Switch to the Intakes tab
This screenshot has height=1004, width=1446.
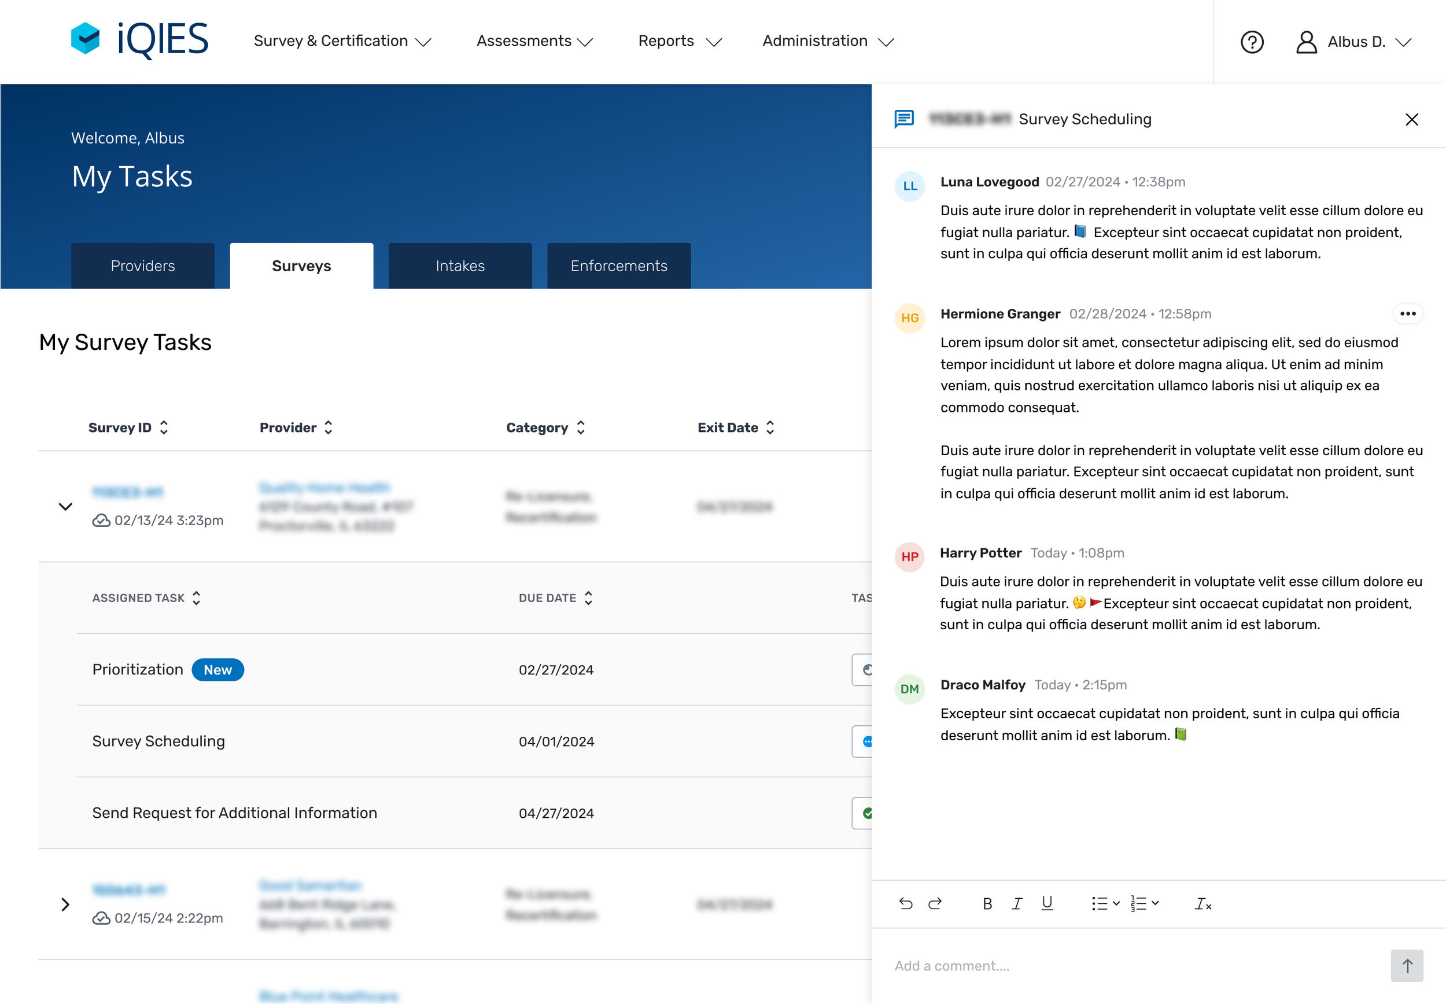(x=460, y=266)
